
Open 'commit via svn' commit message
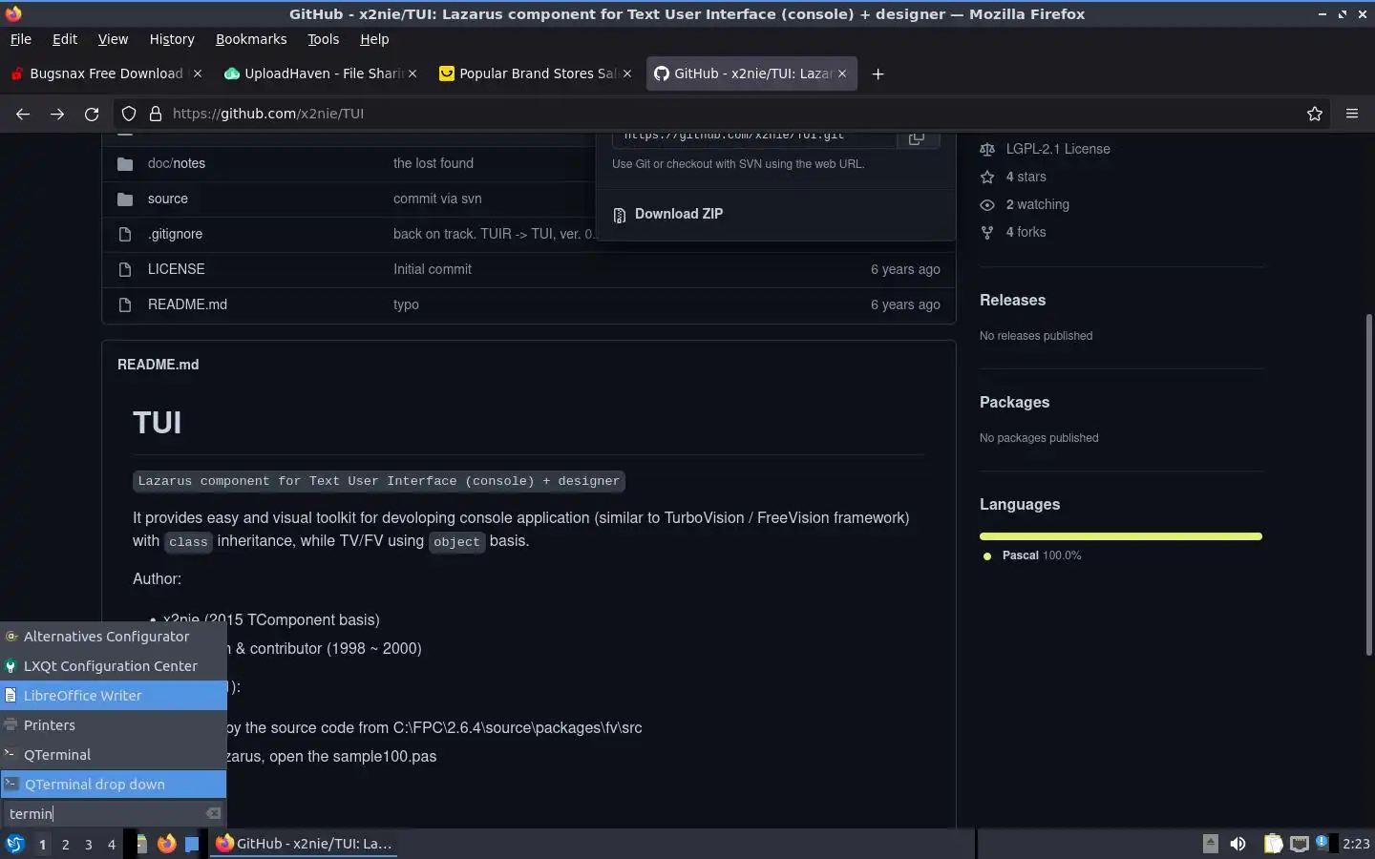[437, 199]
